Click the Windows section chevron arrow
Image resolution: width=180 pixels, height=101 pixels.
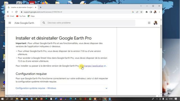click(x=106, y=88)
